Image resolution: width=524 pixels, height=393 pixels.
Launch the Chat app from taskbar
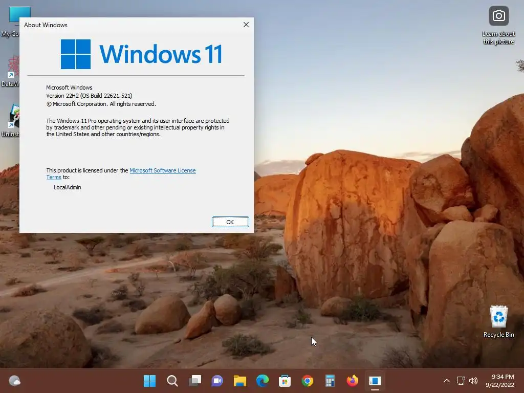click(217, 381)
